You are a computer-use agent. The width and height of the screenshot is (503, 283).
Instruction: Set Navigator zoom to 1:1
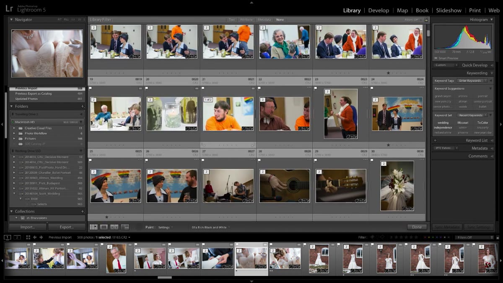[73, 20]
